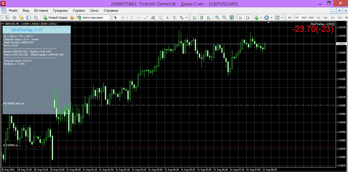
Task: Select the text label tool
Action: 174,18
